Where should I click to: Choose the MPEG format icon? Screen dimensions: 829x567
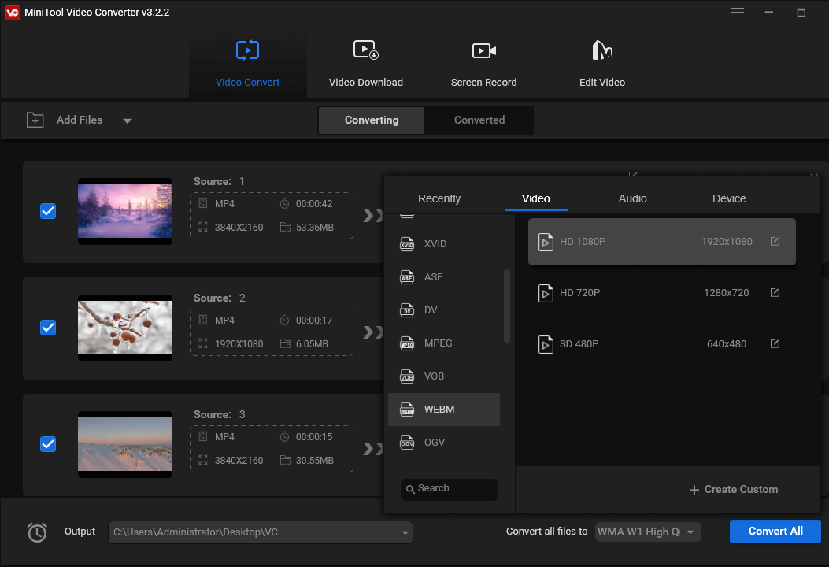406,343
